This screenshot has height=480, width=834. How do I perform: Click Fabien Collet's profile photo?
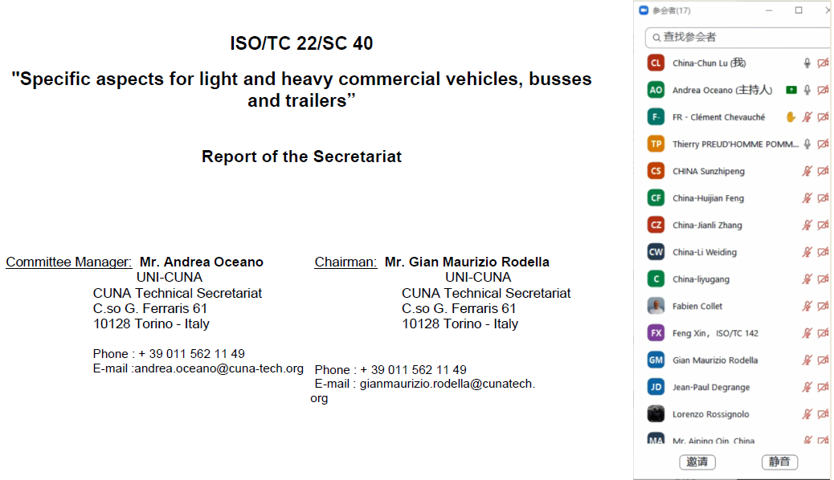[x=656, y=306]
